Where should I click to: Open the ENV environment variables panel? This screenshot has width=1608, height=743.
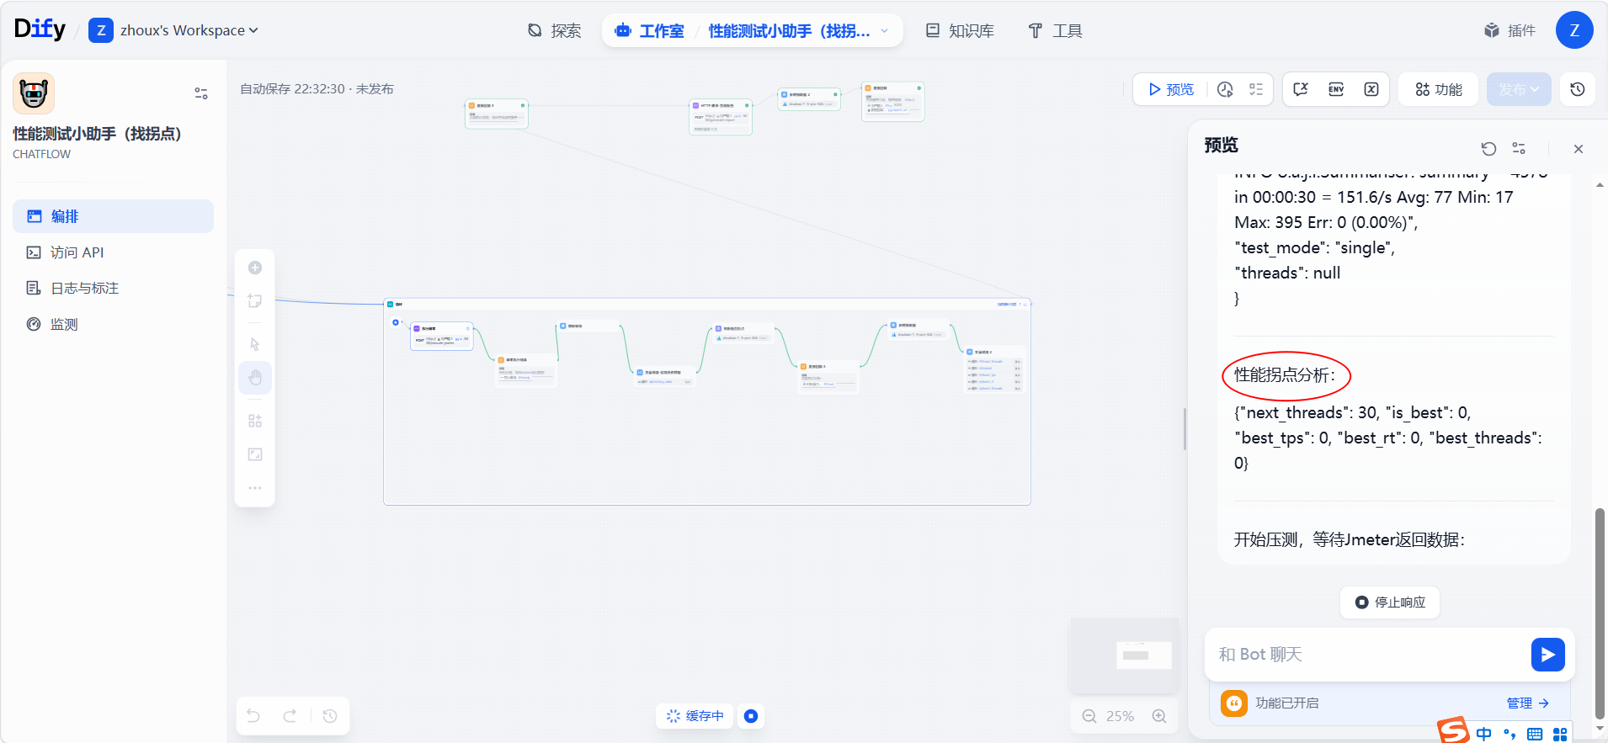click(x=1336, y=89)
